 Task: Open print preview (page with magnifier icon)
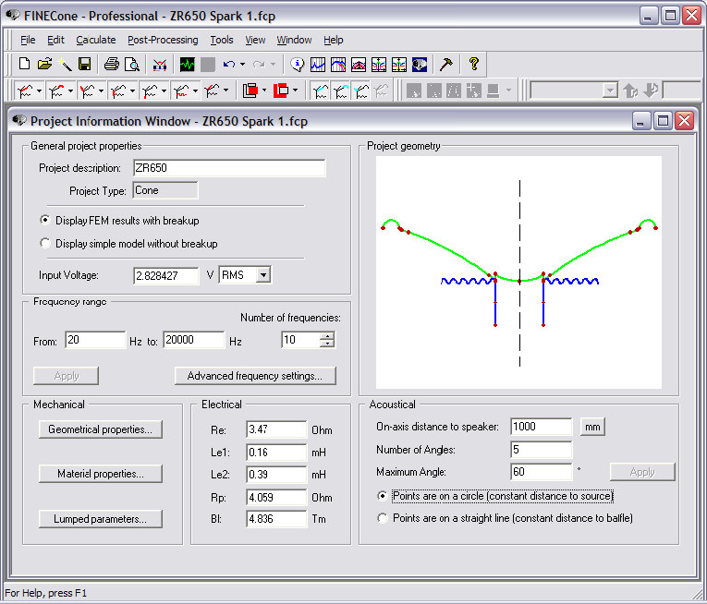pyautogui.click(x=131, y=64)
